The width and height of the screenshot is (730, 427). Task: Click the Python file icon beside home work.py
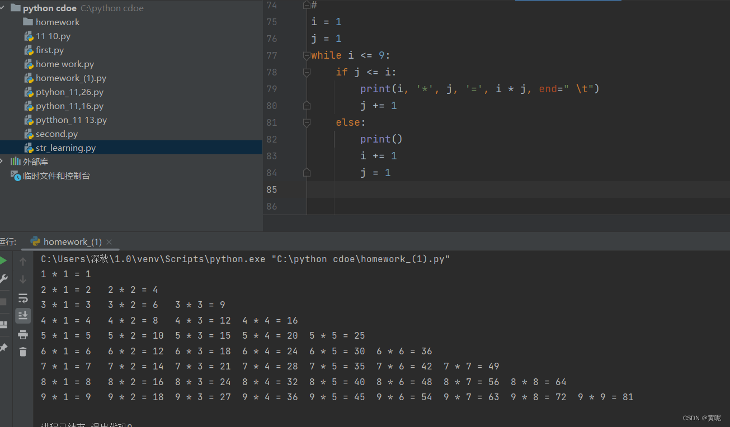(x=29, y=64)
